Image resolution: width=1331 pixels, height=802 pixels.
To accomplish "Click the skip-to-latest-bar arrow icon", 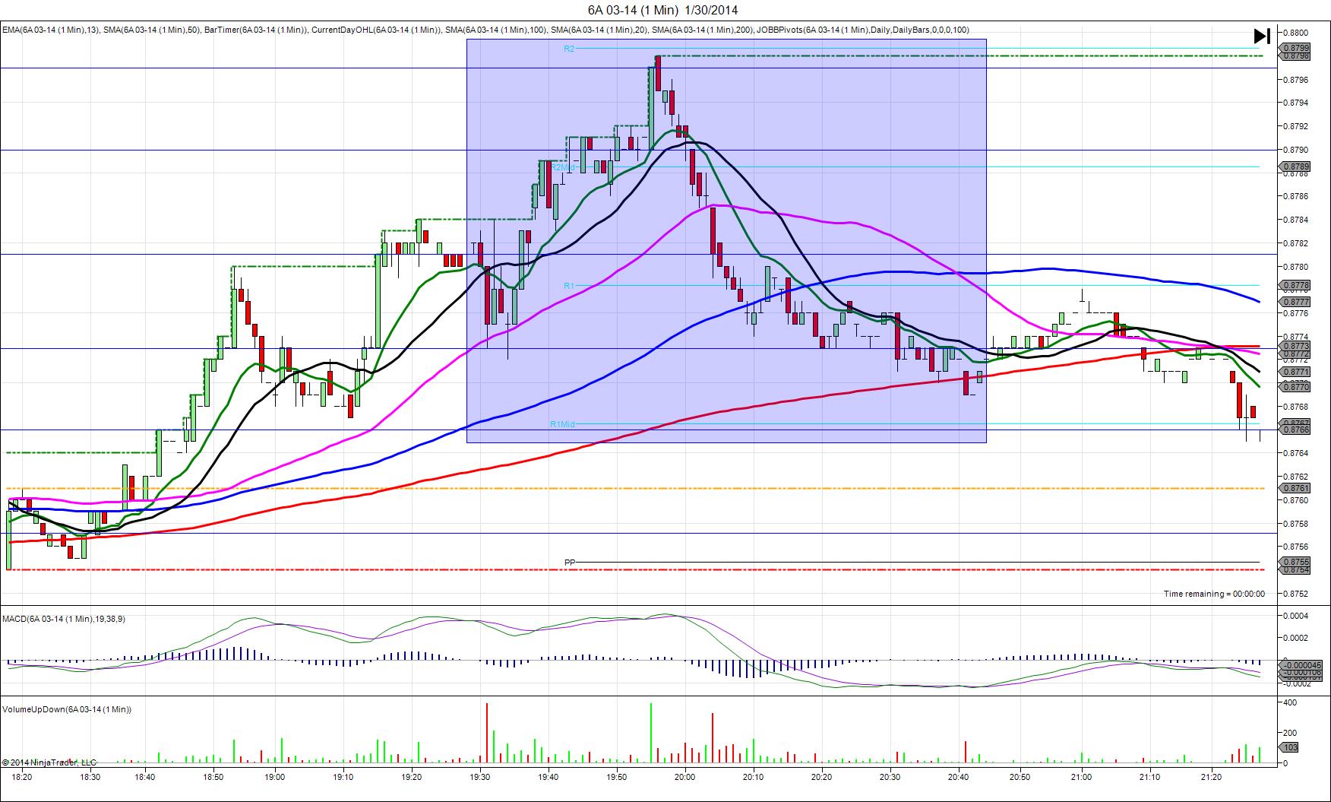I will point(1262,36).
